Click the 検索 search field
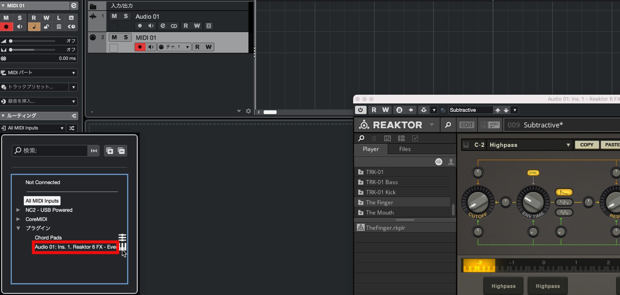The width and height of the screenshot is (620, 295). pos(50,151)
